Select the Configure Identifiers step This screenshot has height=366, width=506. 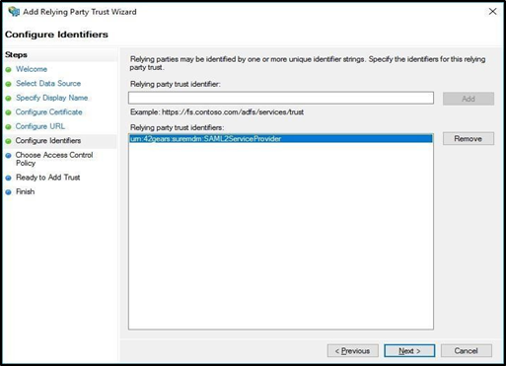48,141
